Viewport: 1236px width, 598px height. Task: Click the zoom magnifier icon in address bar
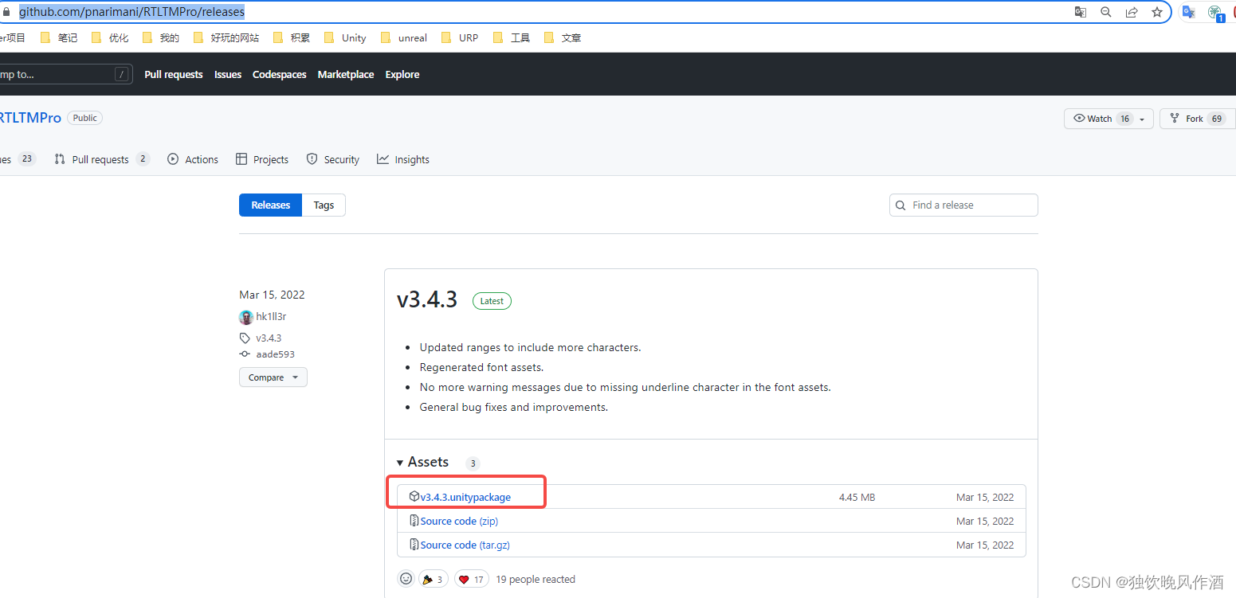[x=1105, y=12]
